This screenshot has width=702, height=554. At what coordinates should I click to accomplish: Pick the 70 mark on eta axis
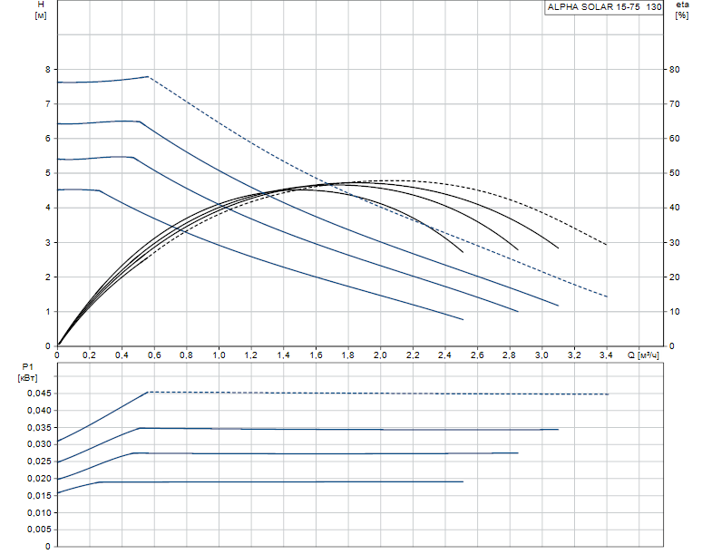674,104
